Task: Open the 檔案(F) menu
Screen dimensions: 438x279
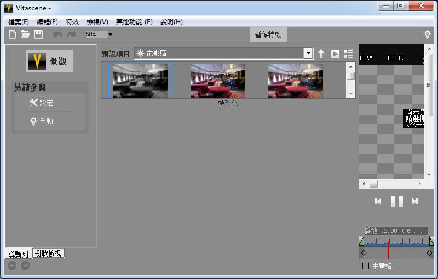Action: 19,22
